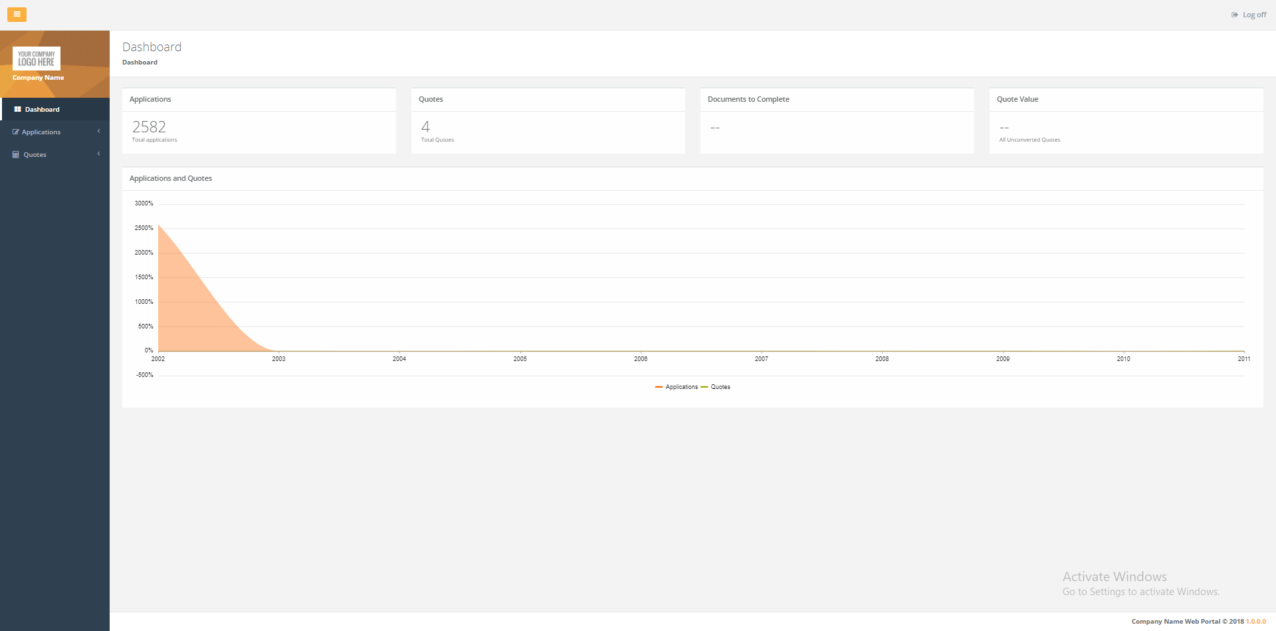Toggle the Quotes series in chart legend
The height and width of the screenshot is (631, 1276).
pos(716,387)
